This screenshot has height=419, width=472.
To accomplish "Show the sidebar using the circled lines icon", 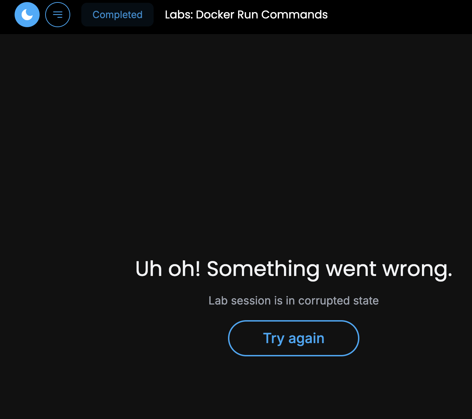I will point(58,15).
